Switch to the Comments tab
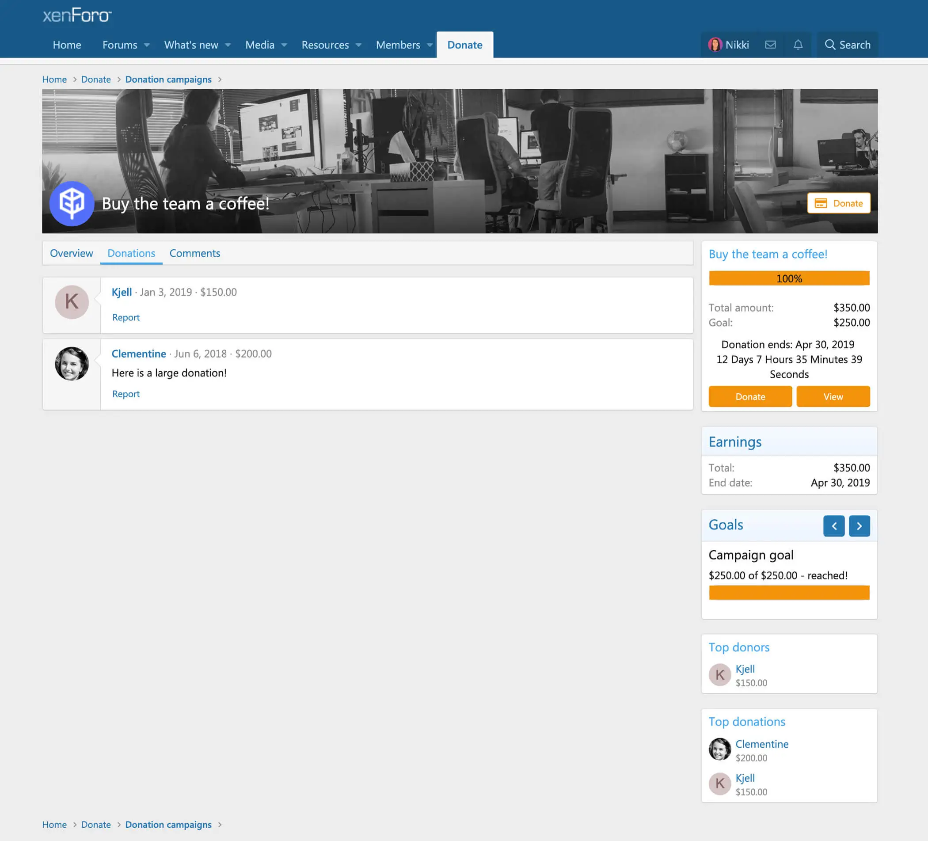The width and height of the screenshot is (928, 841). pyautogui.click(x=195, y=253)
